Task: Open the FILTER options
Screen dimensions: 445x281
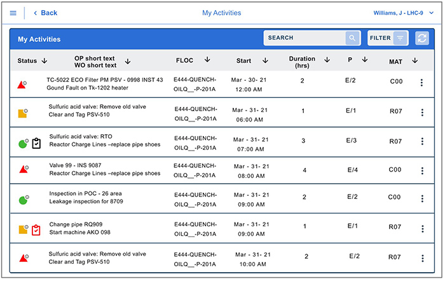Action: [387, 38]
